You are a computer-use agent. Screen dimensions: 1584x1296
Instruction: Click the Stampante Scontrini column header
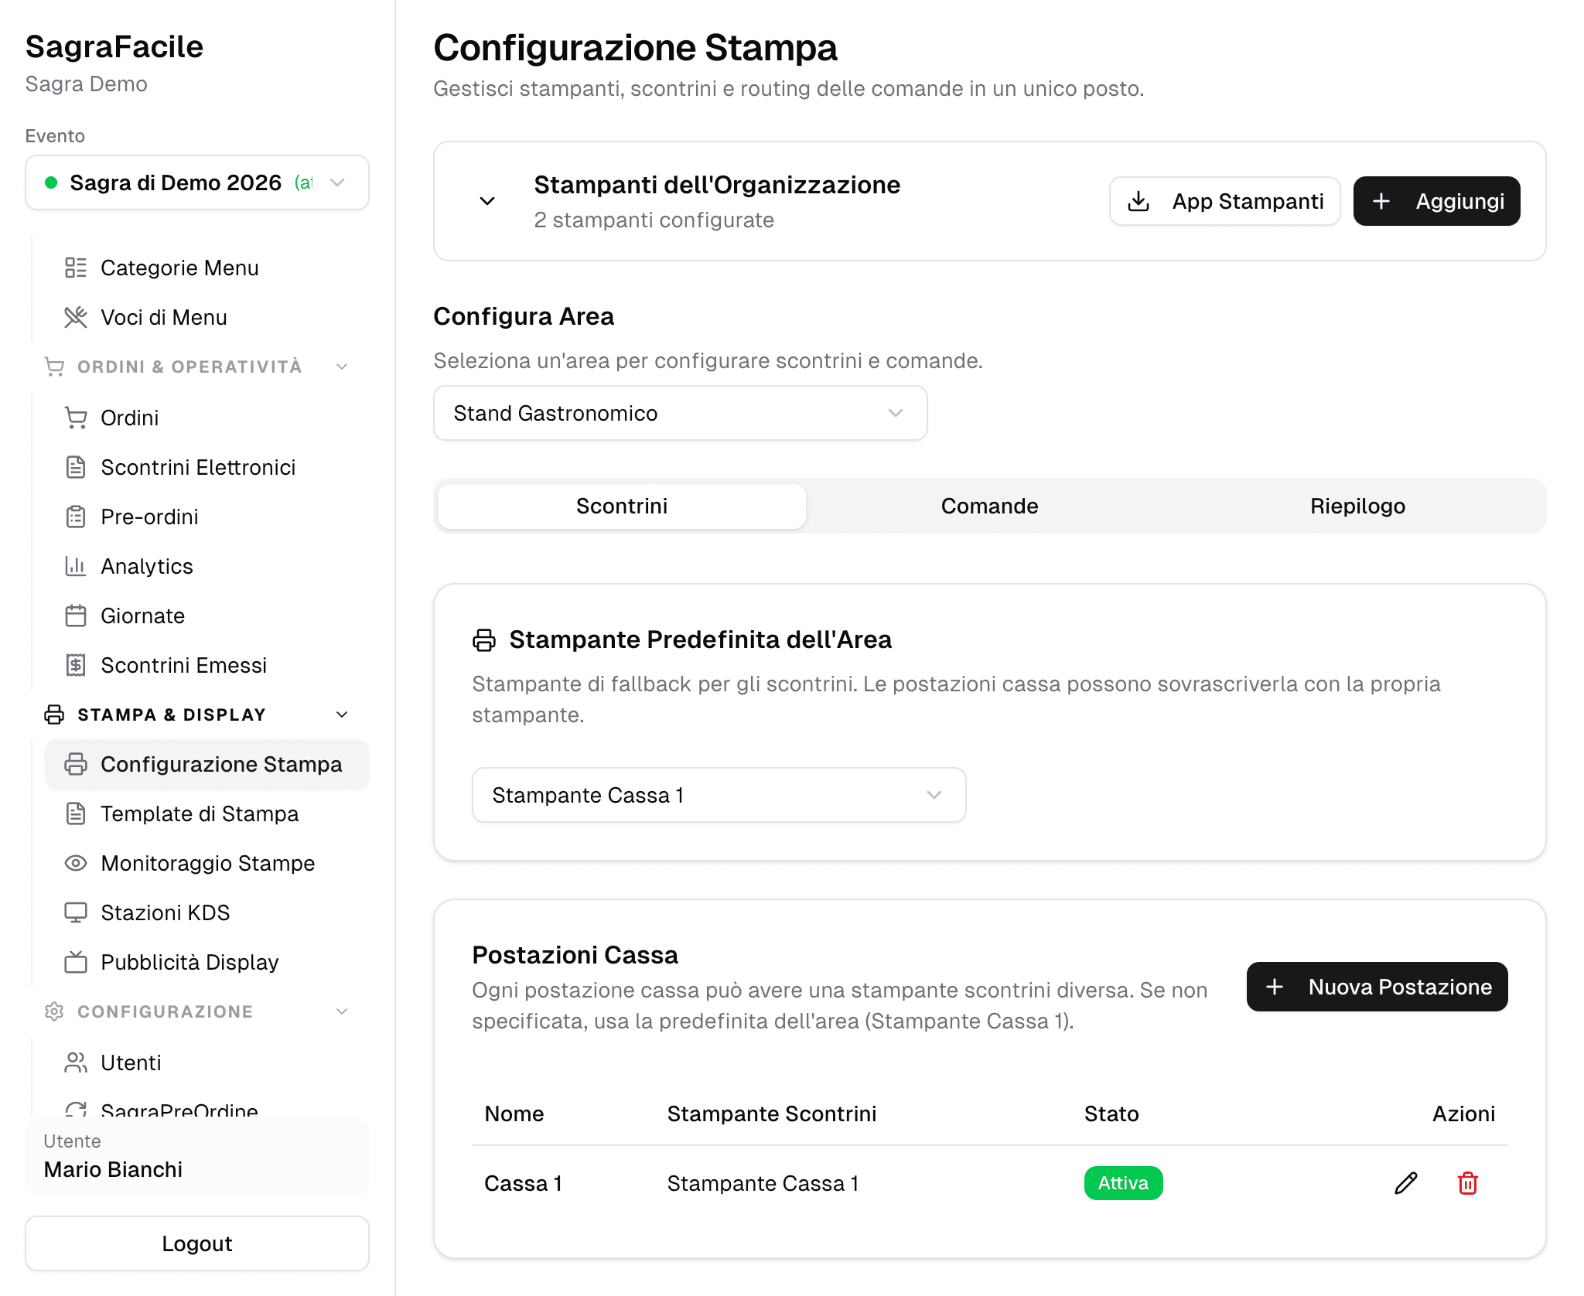772,1114
